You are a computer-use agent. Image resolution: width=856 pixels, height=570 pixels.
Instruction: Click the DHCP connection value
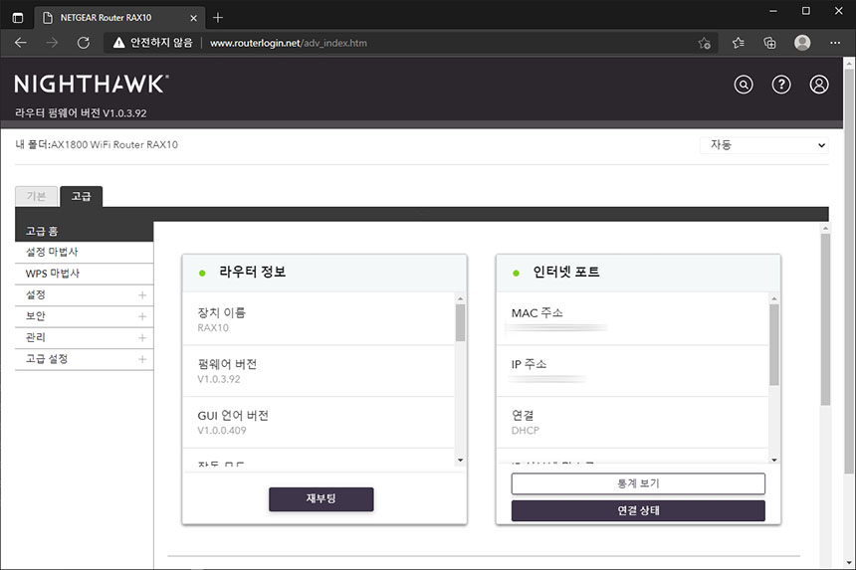(x=526, y=431)
